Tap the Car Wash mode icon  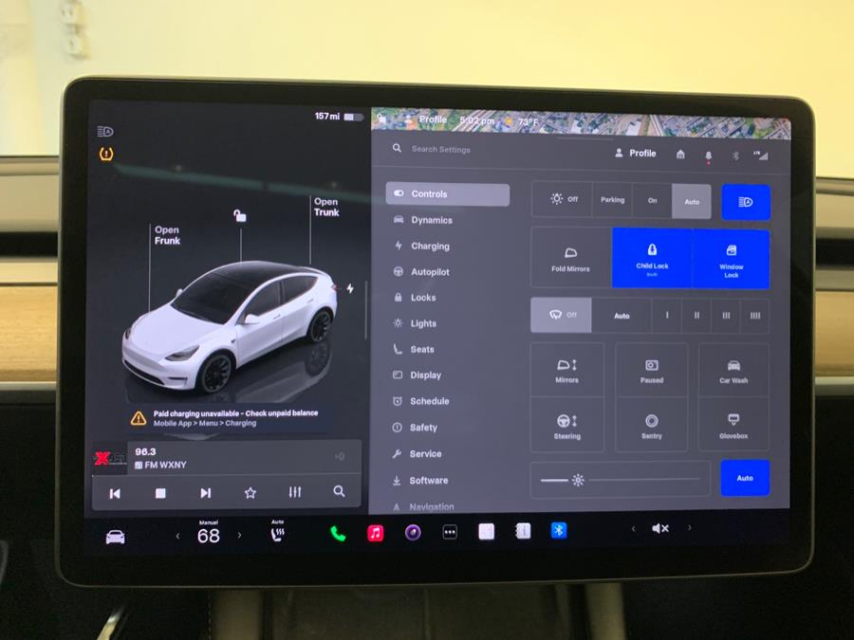tap(732, 369)
